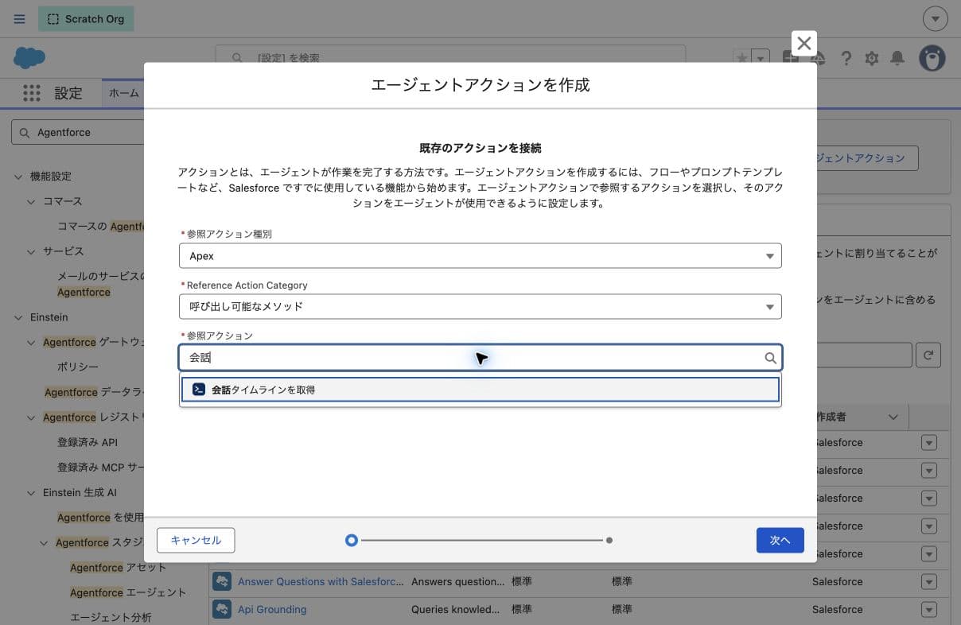Open the 登録済み MCP item
The height and width of the screenshot is (625, 961).
[x=100, y=468]
